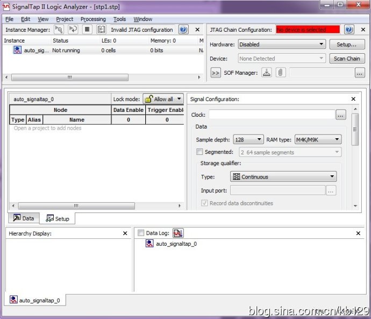Close the Instance Manager panel

coord(197,30)
